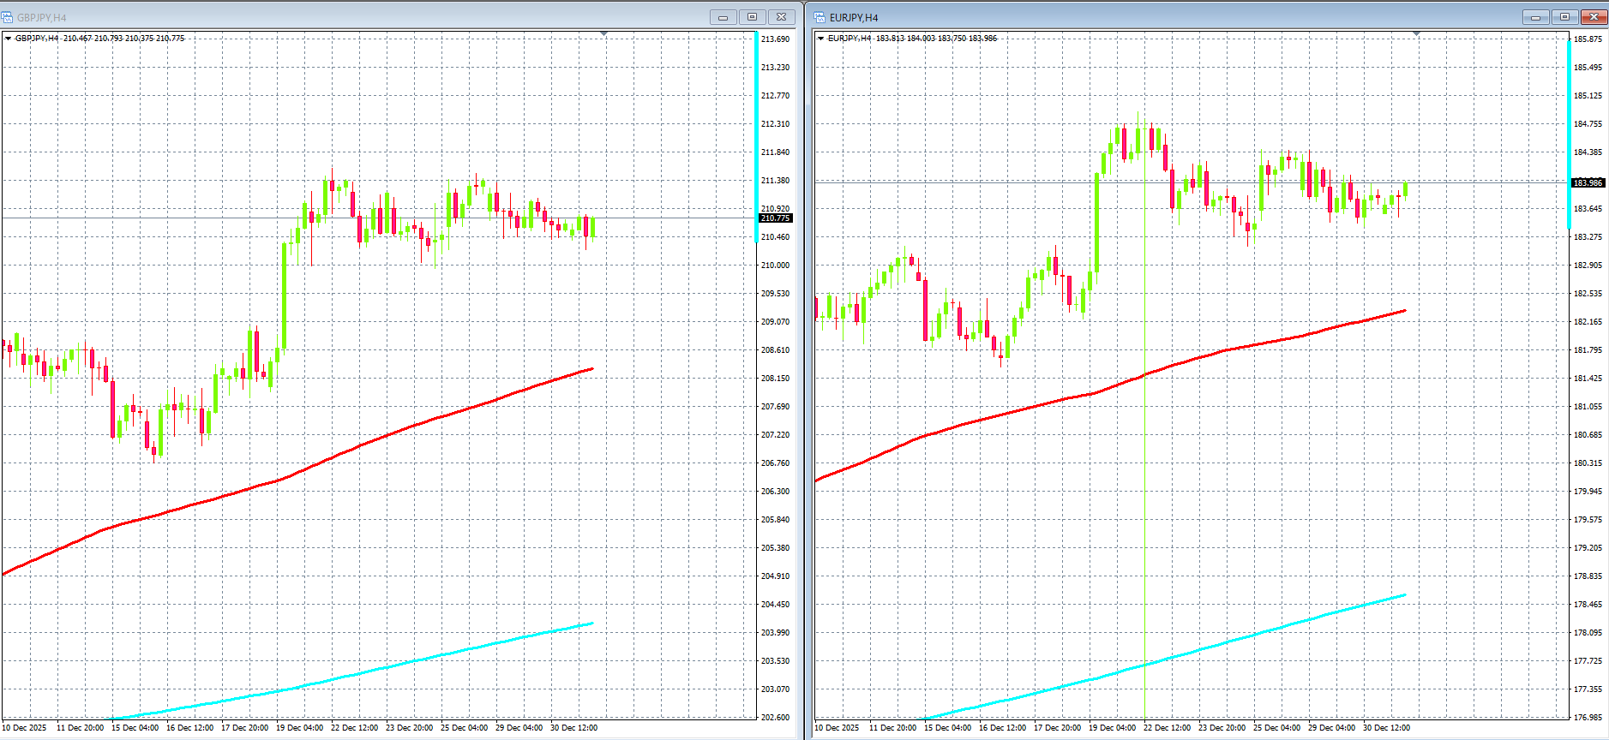Minimize the EURJPY,H4 chart window
The height and width of the screenshot is (740, 1609).
tap(1535, 17)
